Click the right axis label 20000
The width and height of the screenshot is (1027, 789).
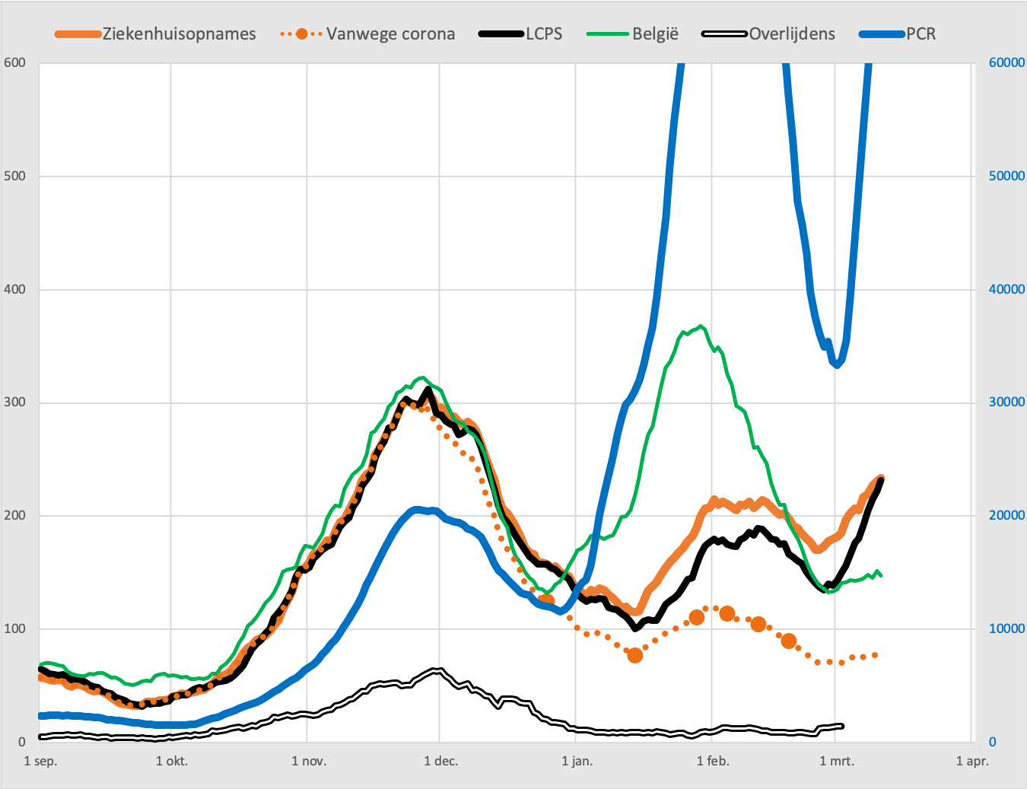click(x=1006, y=515)
